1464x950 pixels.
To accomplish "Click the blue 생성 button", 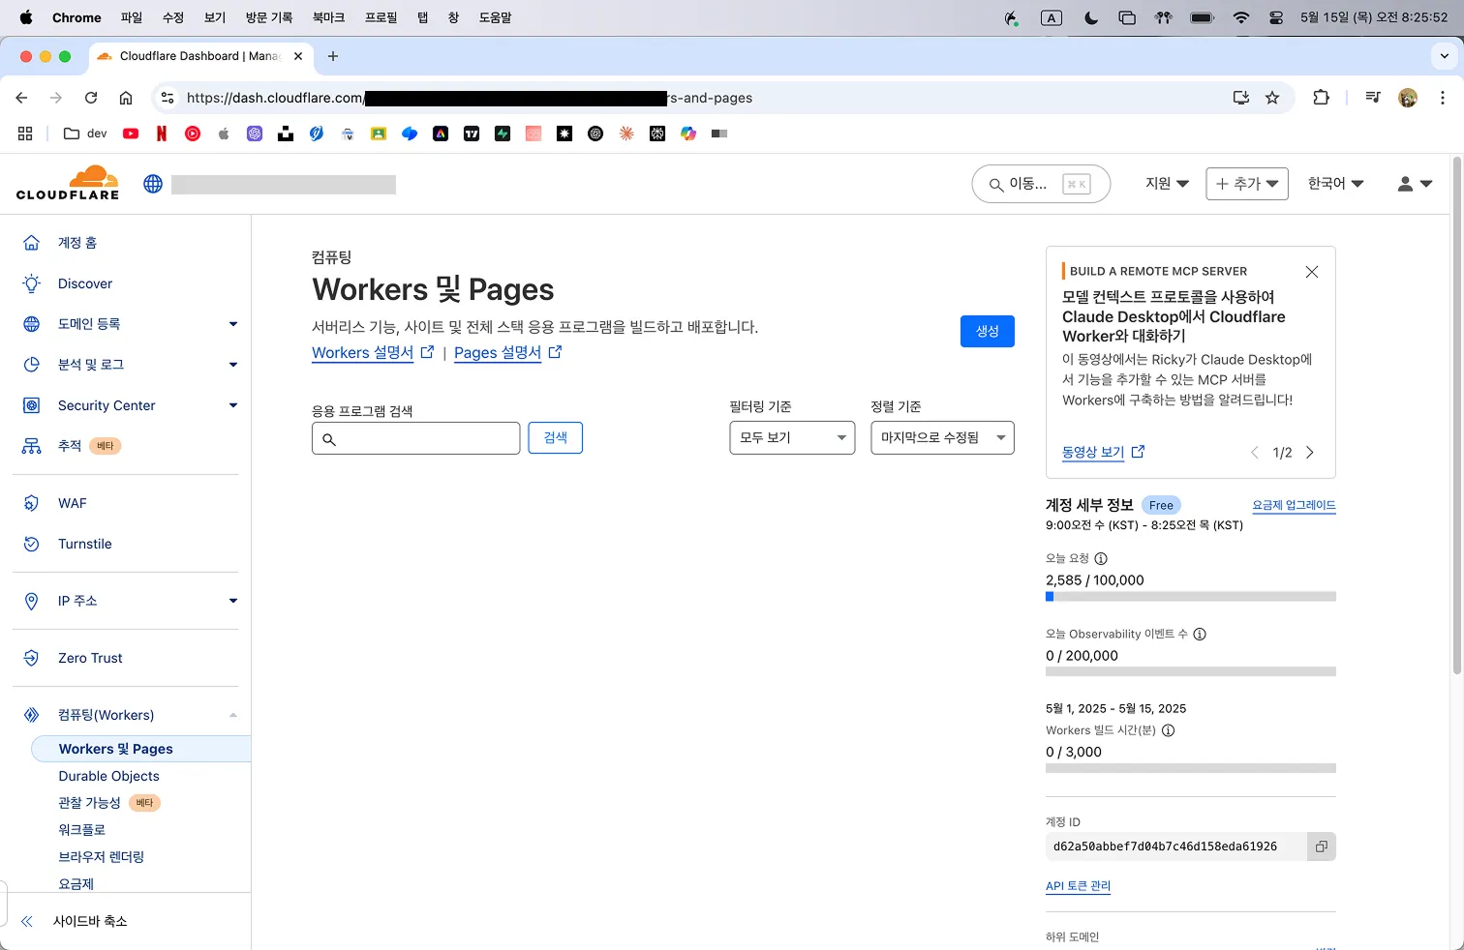I will (x=987, y=331).
